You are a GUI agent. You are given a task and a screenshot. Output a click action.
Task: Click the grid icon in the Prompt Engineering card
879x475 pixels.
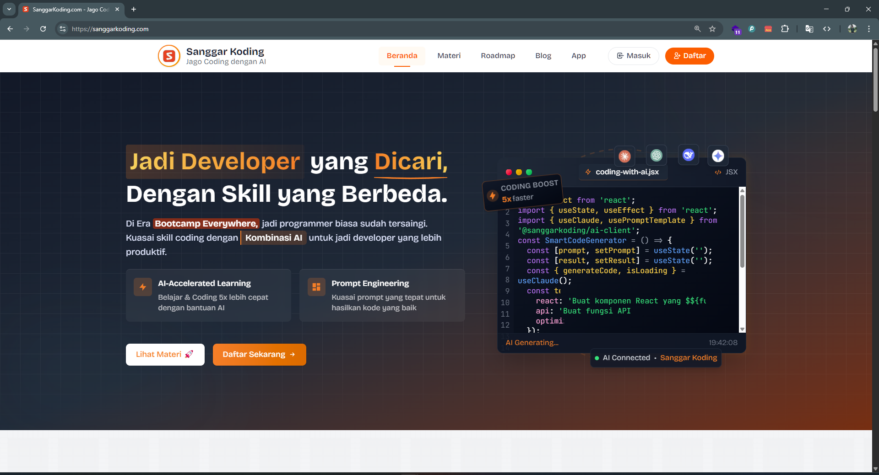point(316,287)
